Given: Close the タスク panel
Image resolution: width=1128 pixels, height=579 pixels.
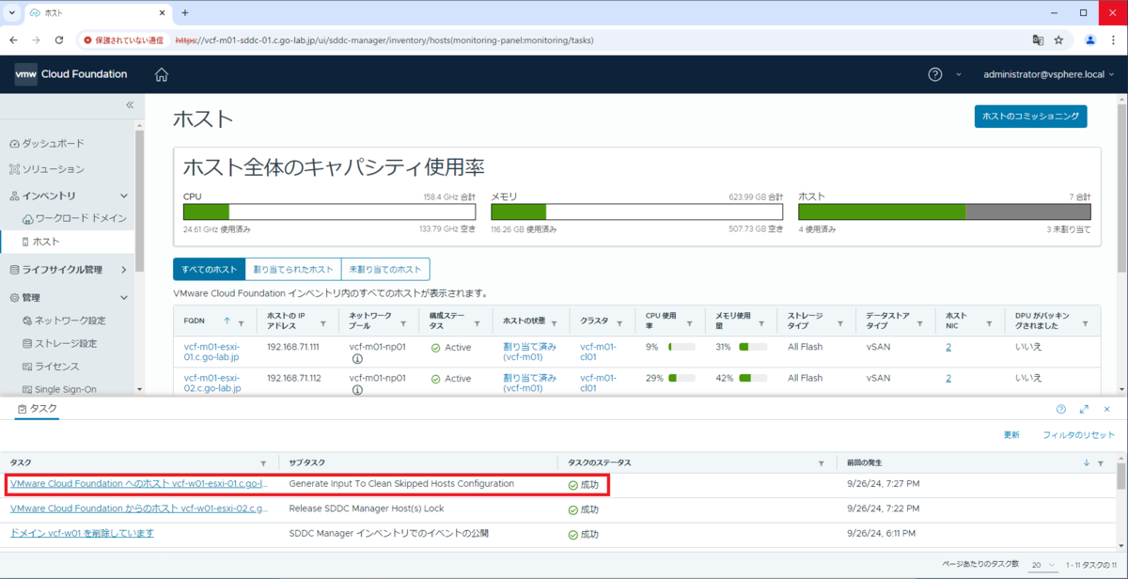Looking at the screenshot, I should (x=1107, y=409).
